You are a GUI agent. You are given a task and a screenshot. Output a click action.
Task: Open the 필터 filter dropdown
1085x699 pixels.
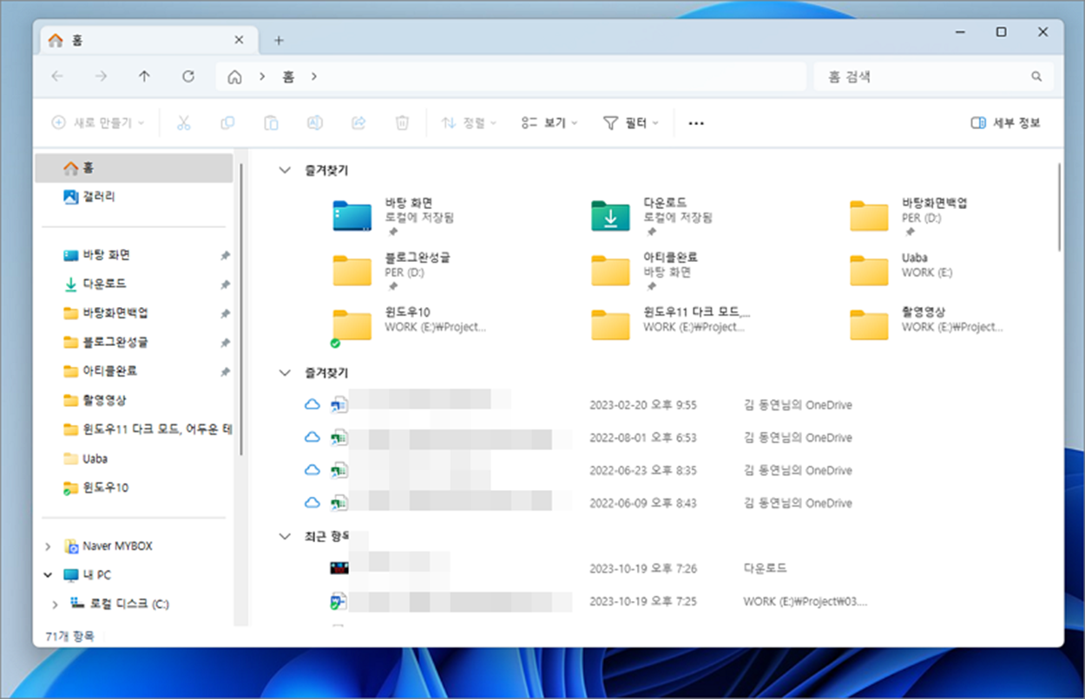(631, 123)
